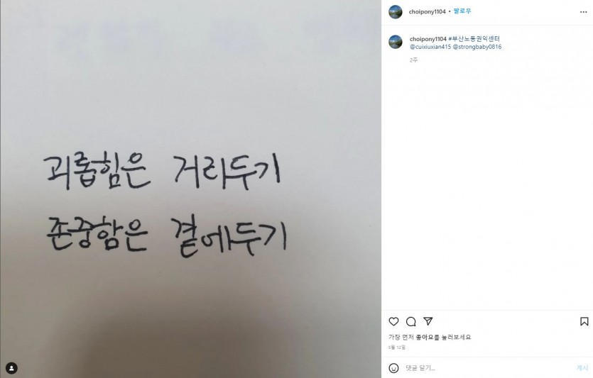This screenshot has height=378, width=593.
Task: Click choipony1104 avatar in the header
Action: (x=396, y=12)
